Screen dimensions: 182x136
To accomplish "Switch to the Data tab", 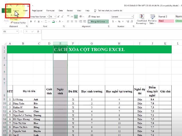I will 60,11.
